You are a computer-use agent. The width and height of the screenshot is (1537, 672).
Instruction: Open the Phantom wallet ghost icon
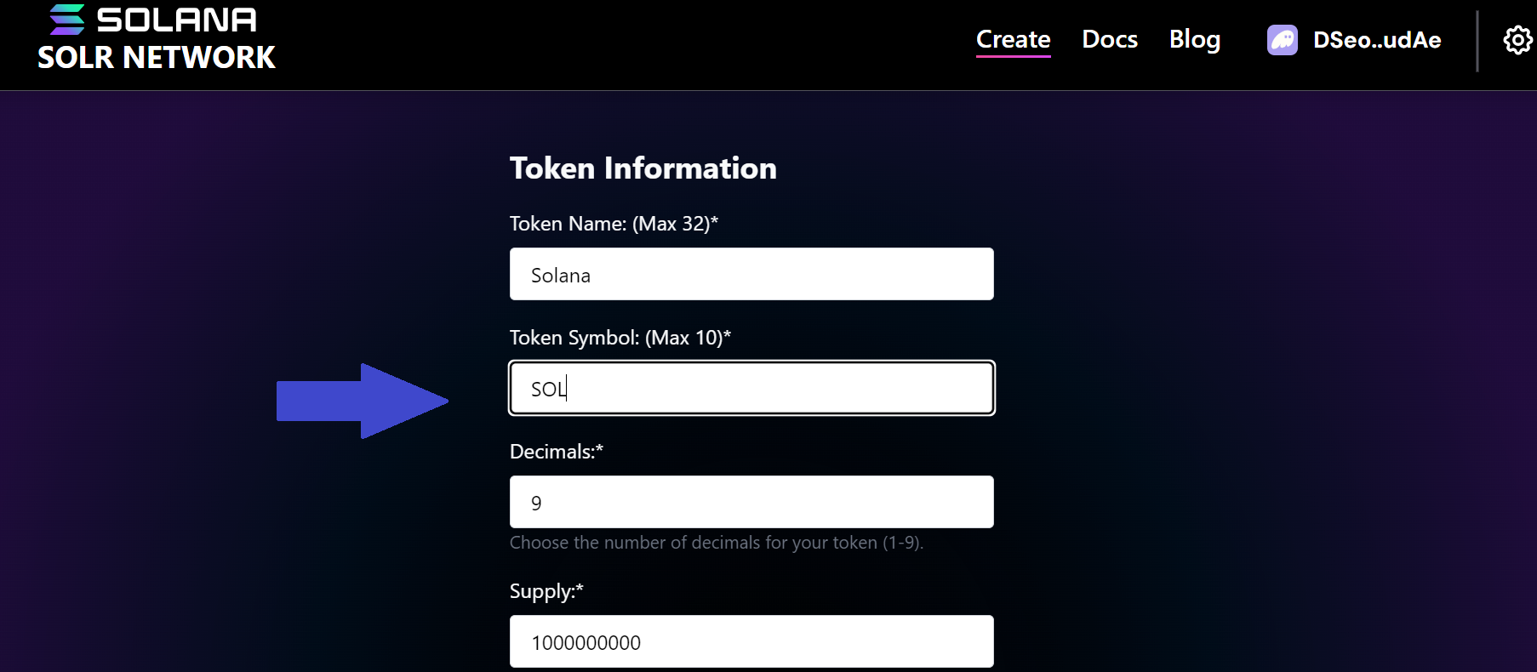(1282, 39)
